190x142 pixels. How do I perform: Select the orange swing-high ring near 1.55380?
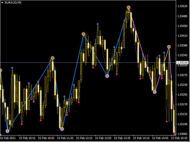click(169, 47)
